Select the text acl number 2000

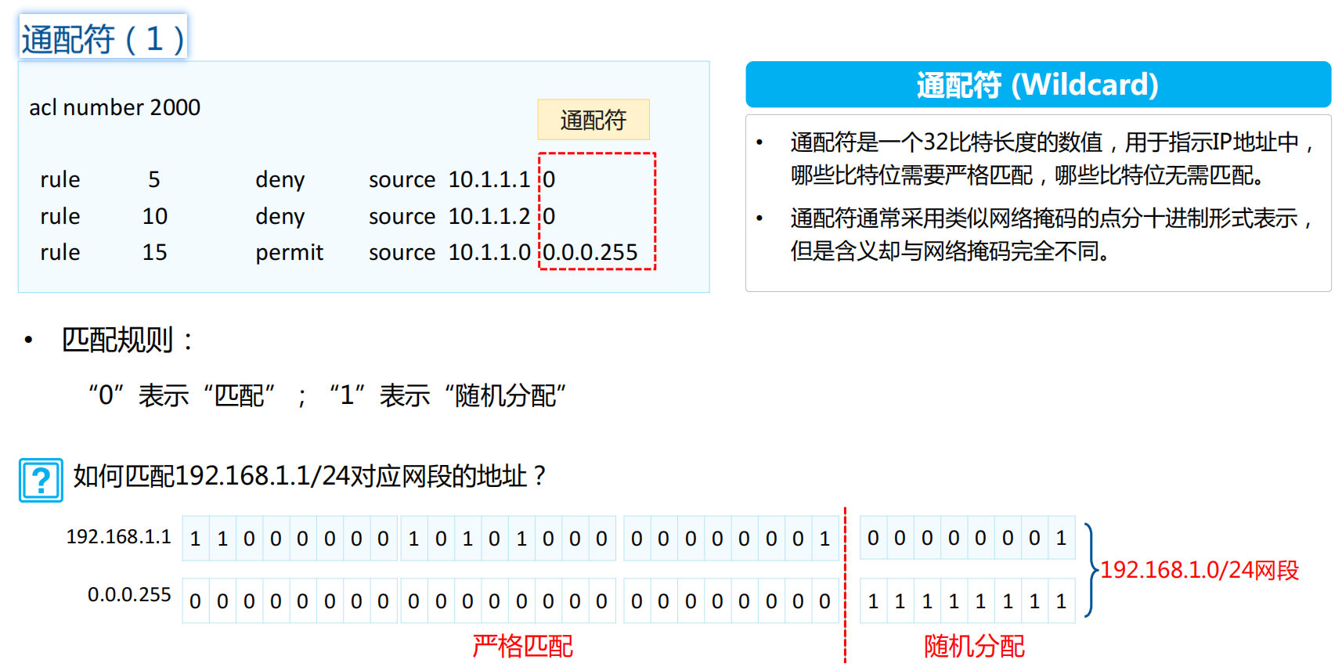pos(114,107)
